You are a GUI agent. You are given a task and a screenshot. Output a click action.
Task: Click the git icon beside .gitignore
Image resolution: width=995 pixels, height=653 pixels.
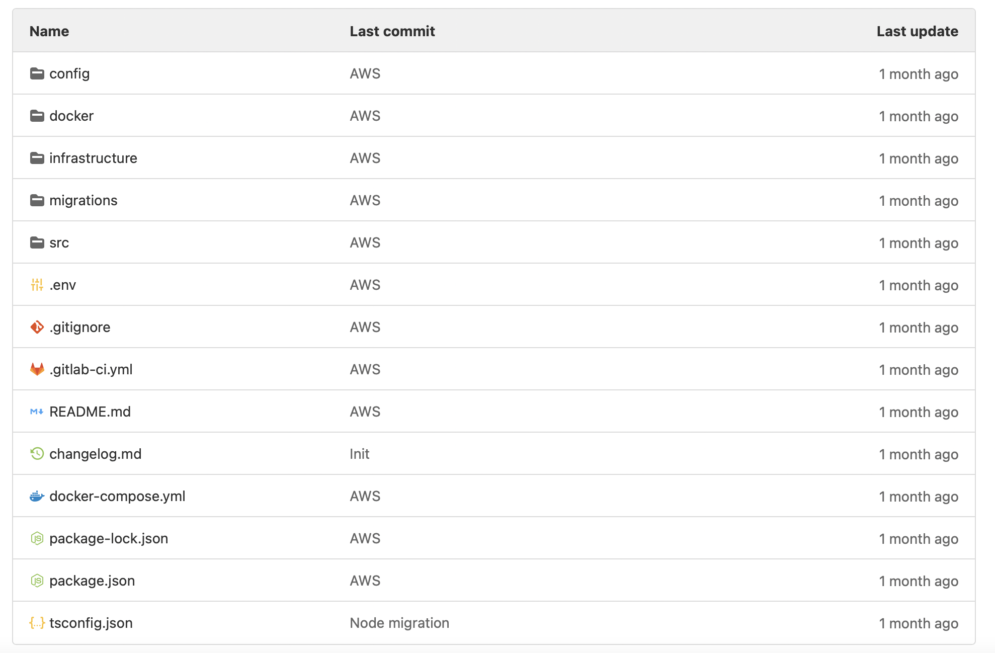pyautogui.click(x=37, y=327)
